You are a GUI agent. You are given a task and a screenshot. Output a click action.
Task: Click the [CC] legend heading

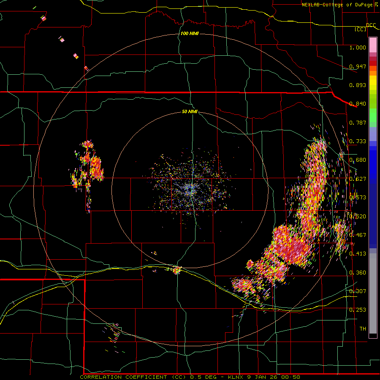pos(361,29)
